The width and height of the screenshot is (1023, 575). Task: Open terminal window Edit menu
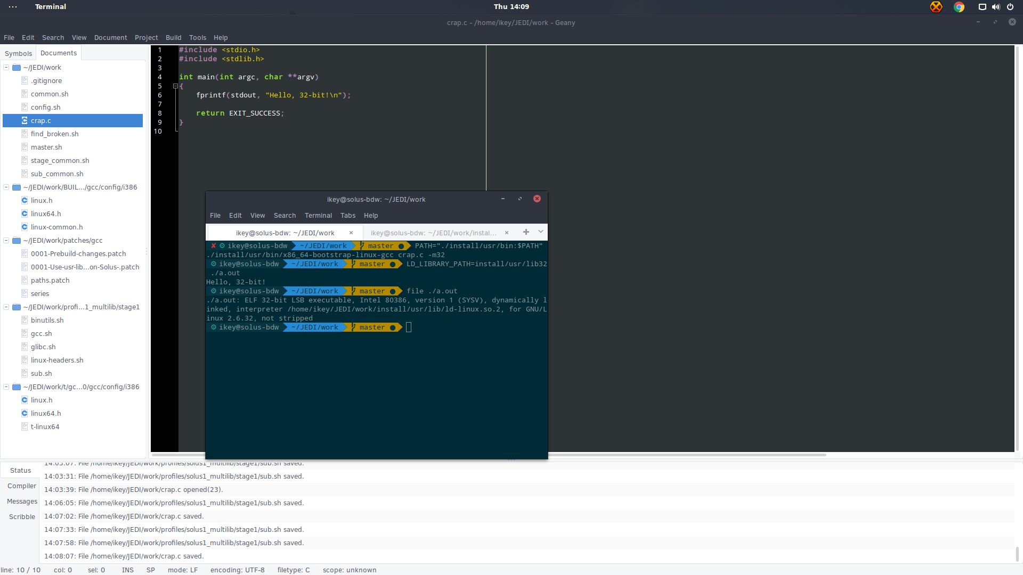tap(235, 216)
